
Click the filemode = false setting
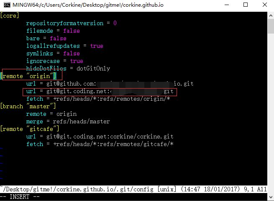[53, 31]
